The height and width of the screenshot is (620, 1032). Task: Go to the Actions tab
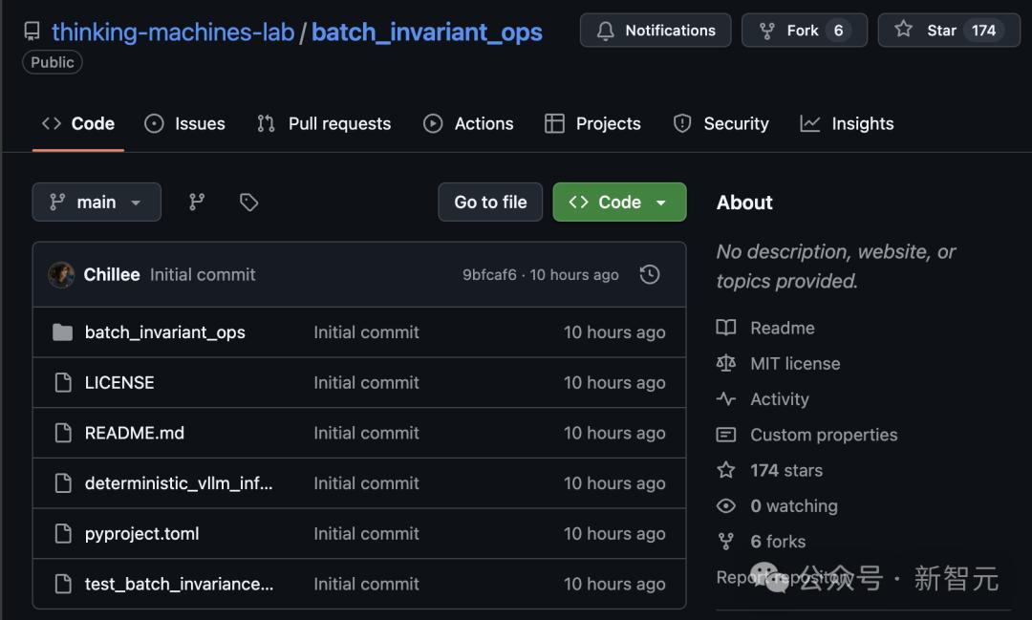coord(468,123)
